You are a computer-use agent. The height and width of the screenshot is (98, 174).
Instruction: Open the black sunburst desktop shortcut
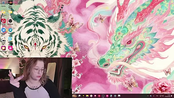[x=10, y=4]
